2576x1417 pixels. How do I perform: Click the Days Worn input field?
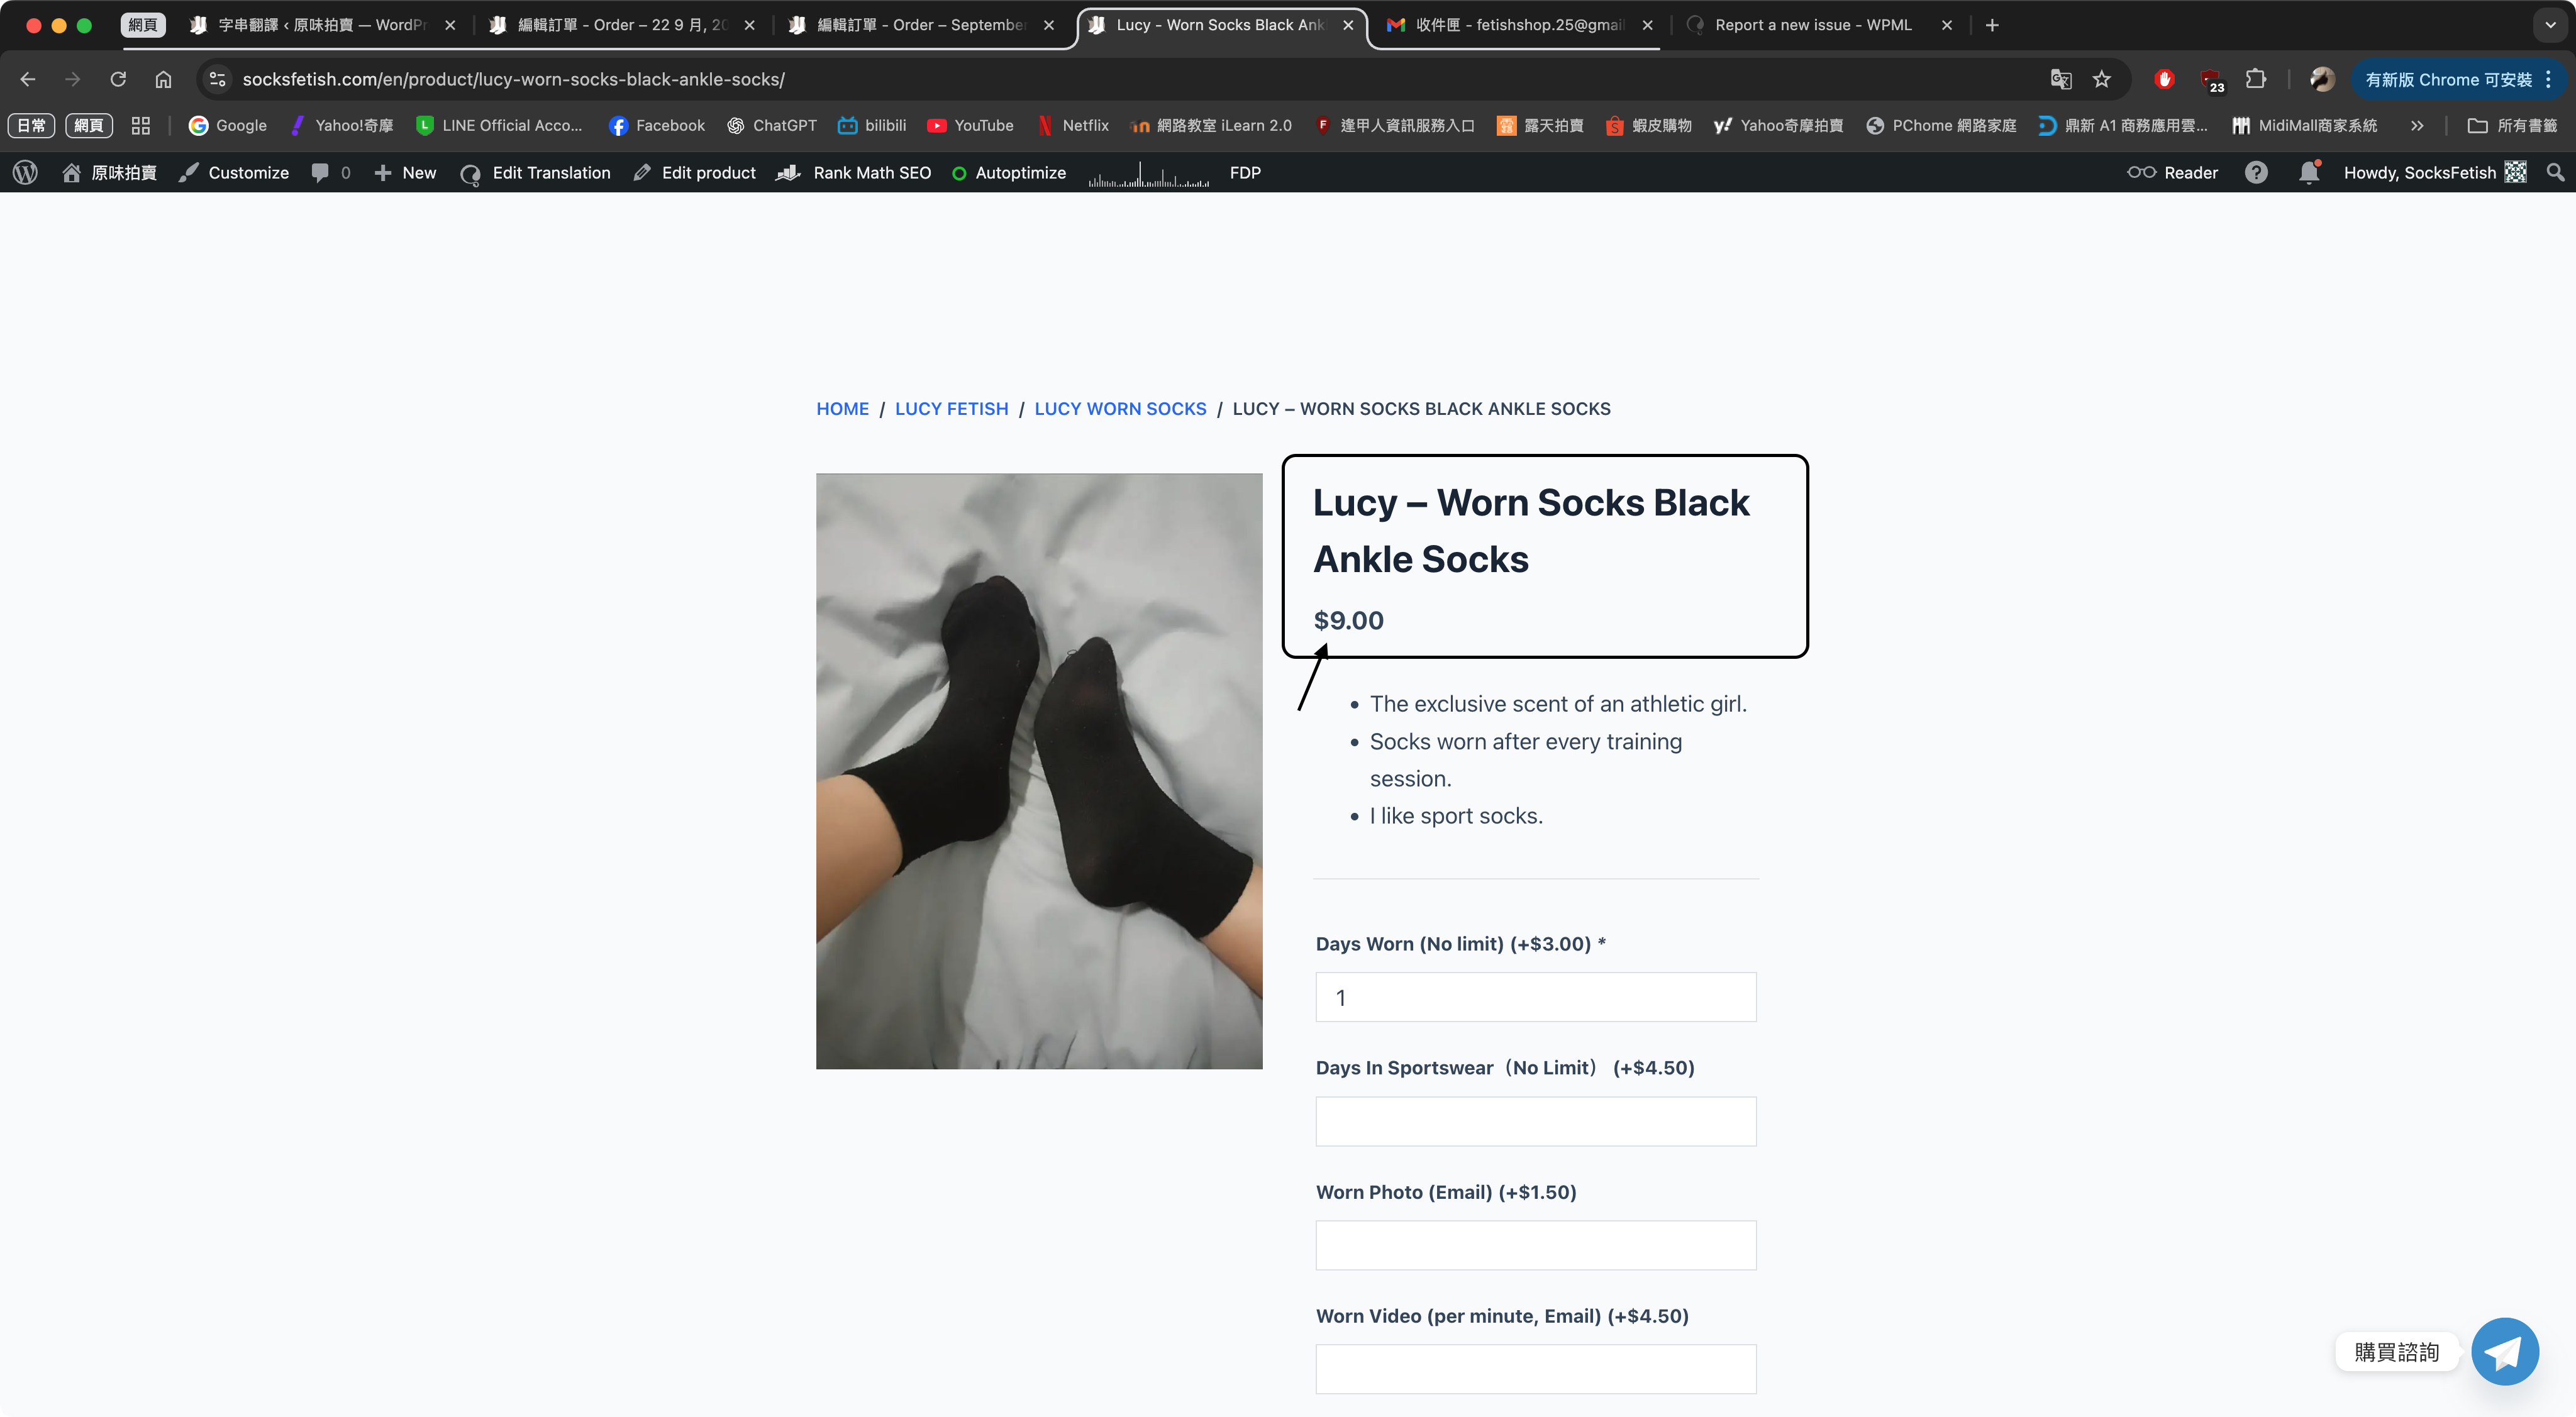[x=1535, y=997]
